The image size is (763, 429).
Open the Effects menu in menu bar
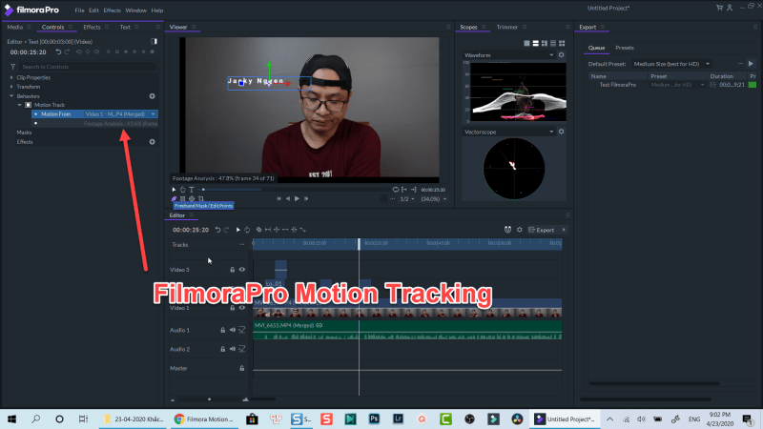(x=114, y=10)
